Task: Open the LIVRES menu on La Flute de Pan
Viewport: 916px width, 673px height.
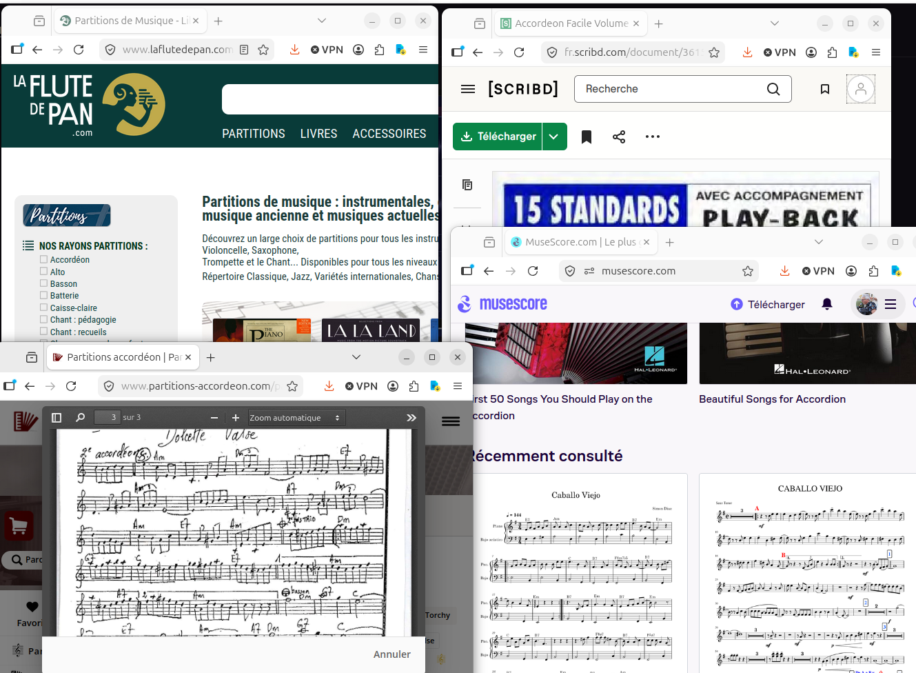Action: pyautogui.click(x=318, y=134)
